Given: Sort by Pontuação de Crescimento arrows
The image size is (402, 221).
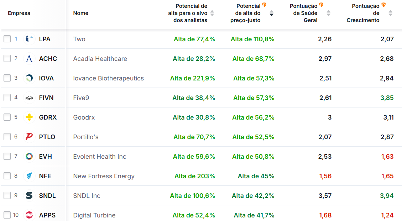Looking at the screenshot, I should pos(391,13).
